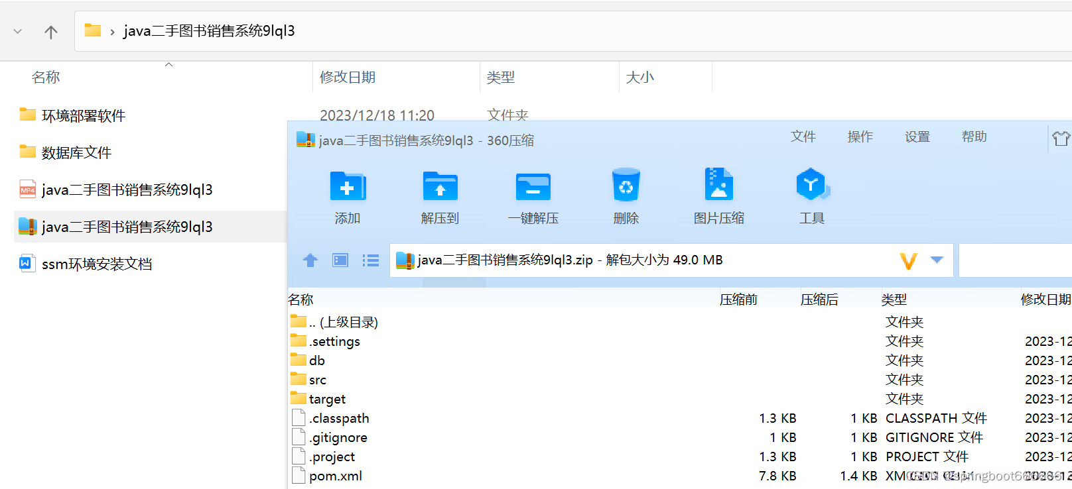Click the orange V icon in path bar
This screenshot has height=489, width=1072.
[909, 260]
